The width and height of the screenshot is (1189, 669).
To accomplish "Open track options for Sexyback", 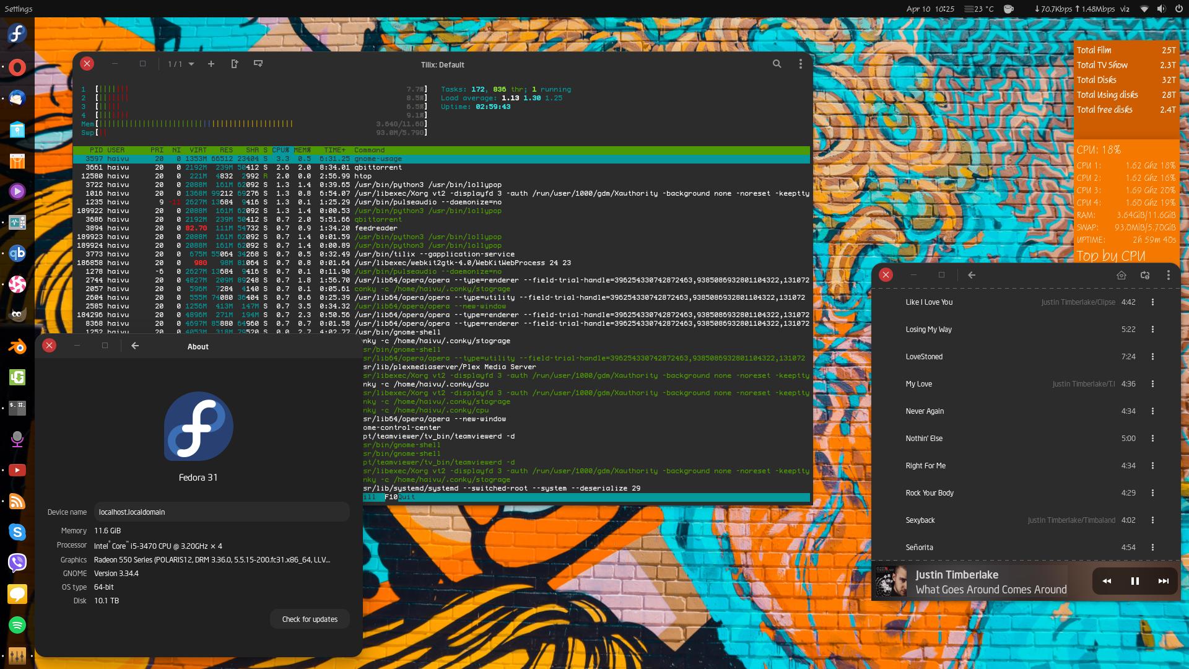I will (x=1152, y=520).
